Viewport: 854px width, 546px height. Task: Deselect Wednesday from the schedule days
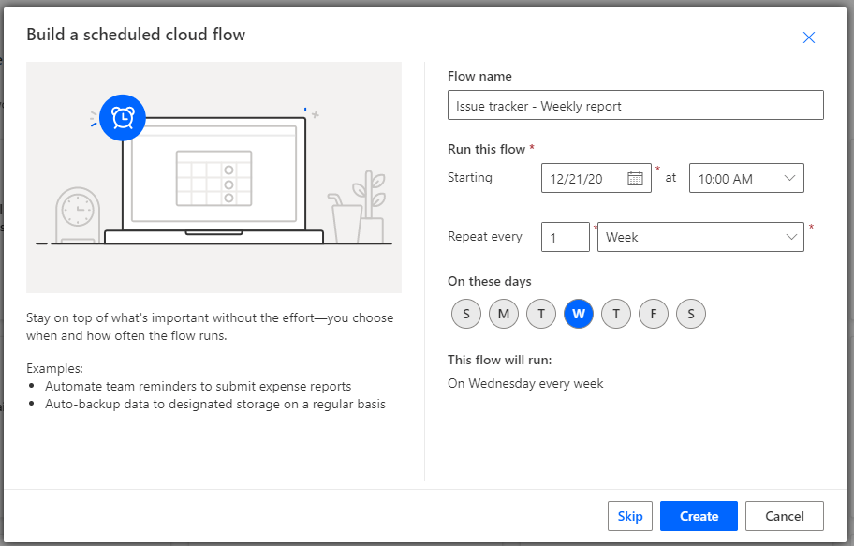coord(579,314)
